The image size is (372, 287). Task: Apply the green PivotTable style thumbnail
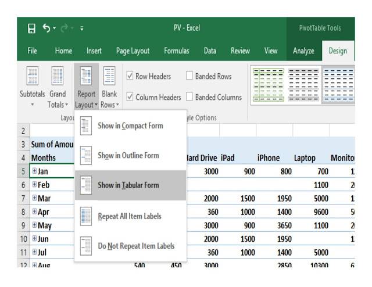click(x=269, y=85)
